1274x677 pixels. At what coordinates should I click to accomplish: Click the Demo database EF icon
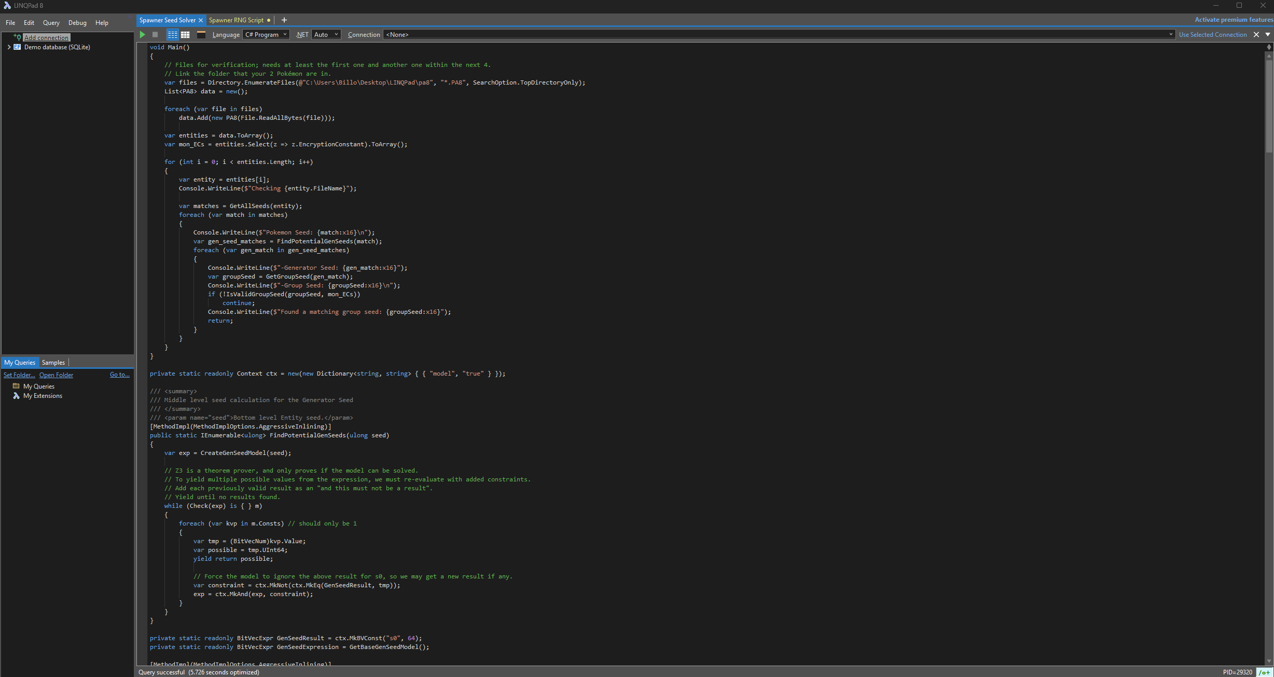pyautogui.click(x=17, y=47)
